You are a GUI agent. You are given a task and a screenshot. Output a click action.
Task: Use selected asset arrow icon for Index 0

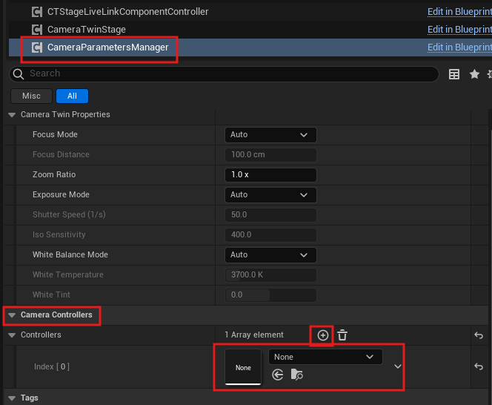click(278, 375)
